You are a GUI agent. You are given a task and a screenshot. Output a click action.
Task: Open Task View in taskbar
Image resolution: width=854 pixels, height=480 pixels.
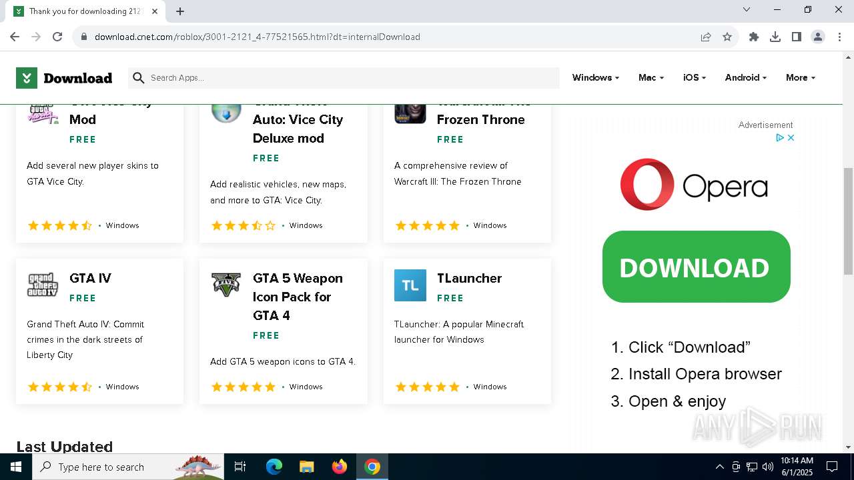[240, 467]
